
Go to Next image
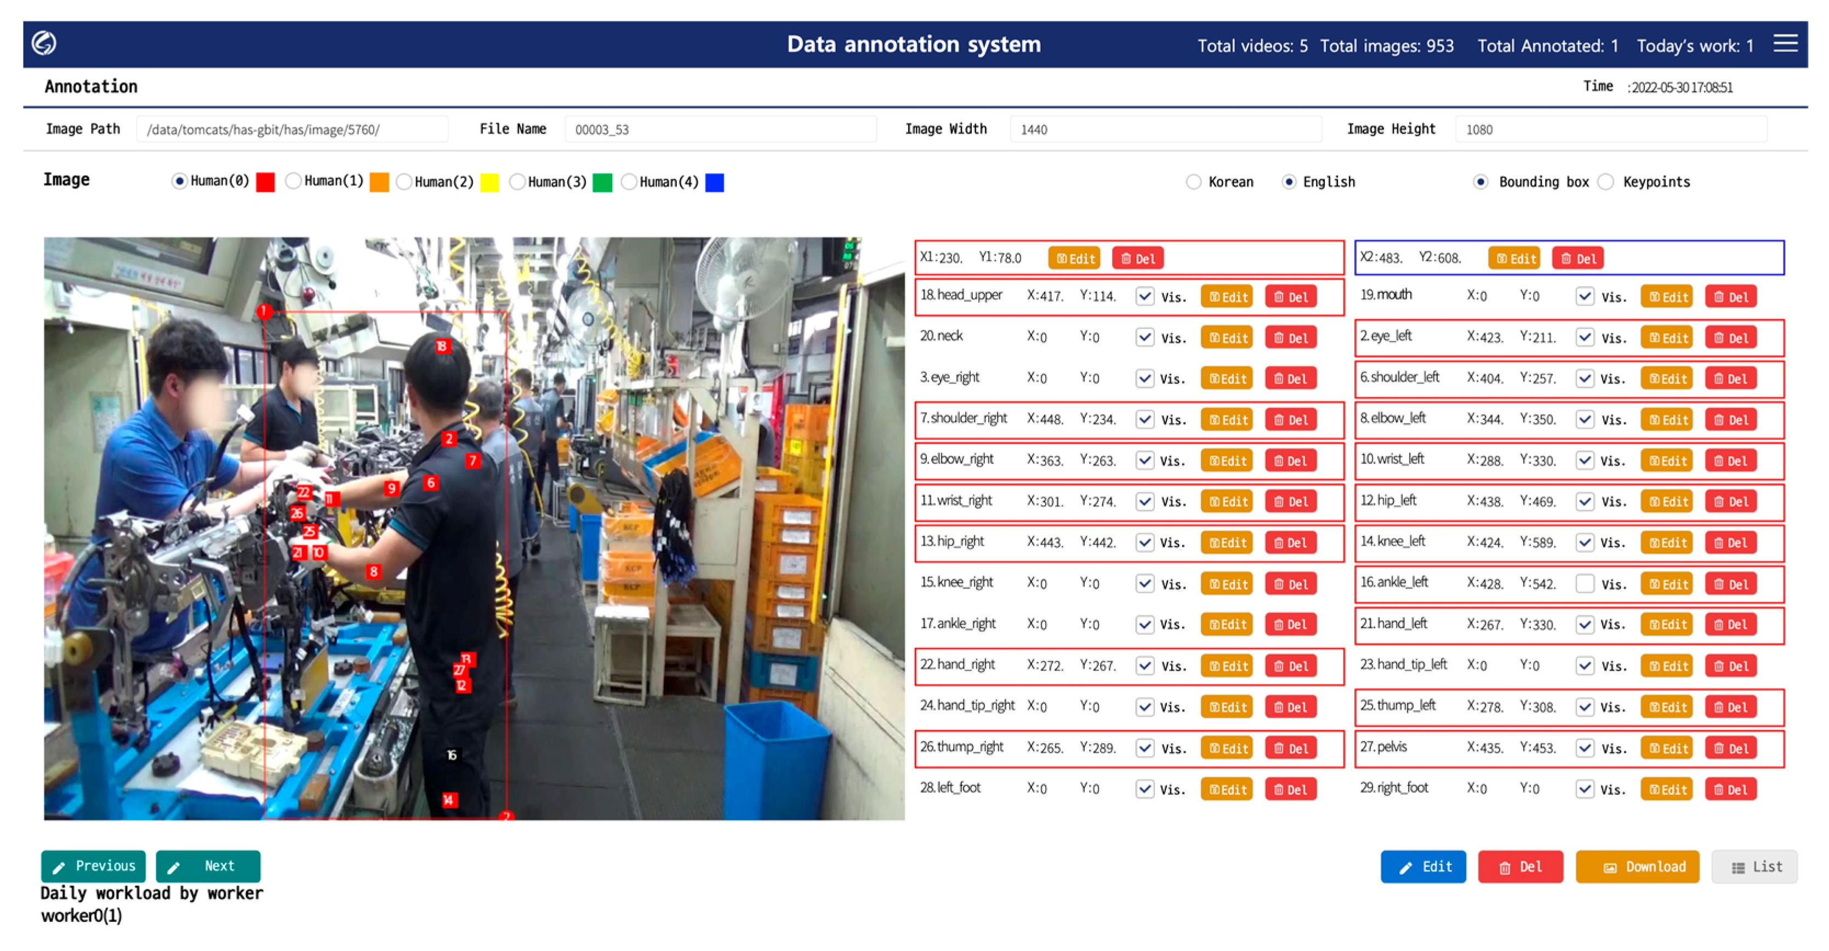point(208,866)
